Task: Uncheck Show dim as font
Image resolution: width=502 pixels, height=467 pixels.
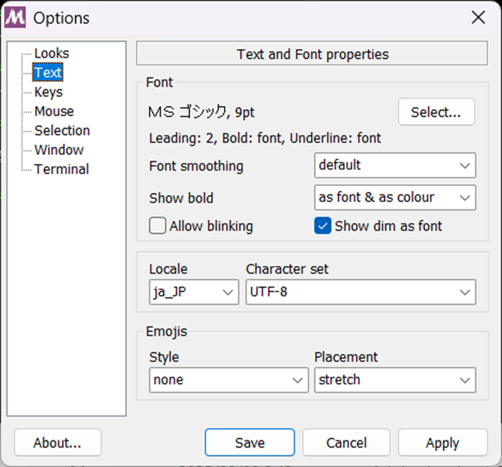Action: point(323,226)
